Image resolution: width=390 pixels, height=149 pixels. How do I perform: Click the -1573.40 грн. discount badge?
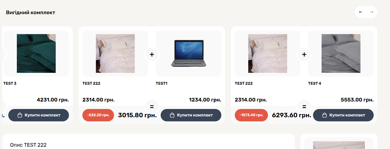pos(251,115)
